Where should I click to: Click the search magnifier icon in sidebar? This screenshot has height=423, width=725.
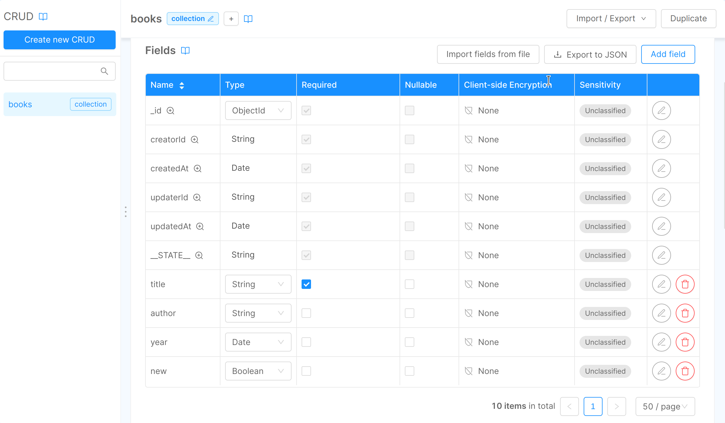(104, 71)
